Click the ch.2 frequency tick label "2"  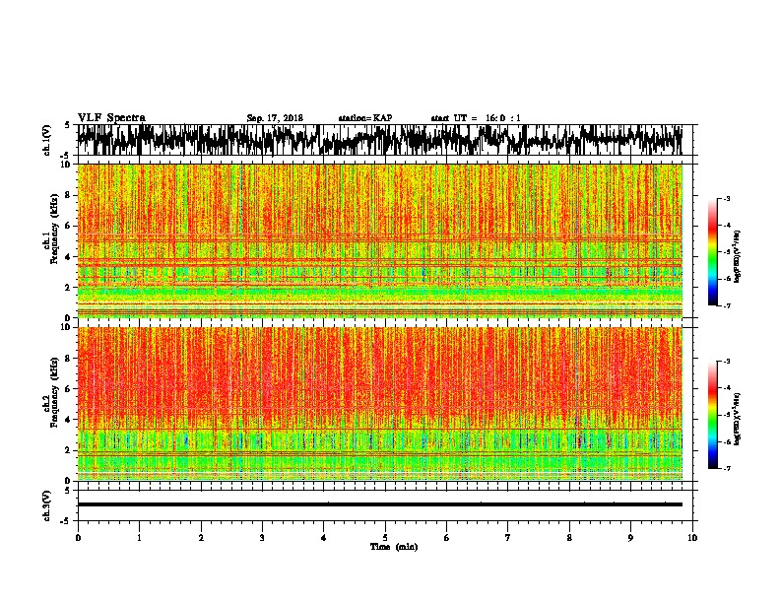coord(68,449)
